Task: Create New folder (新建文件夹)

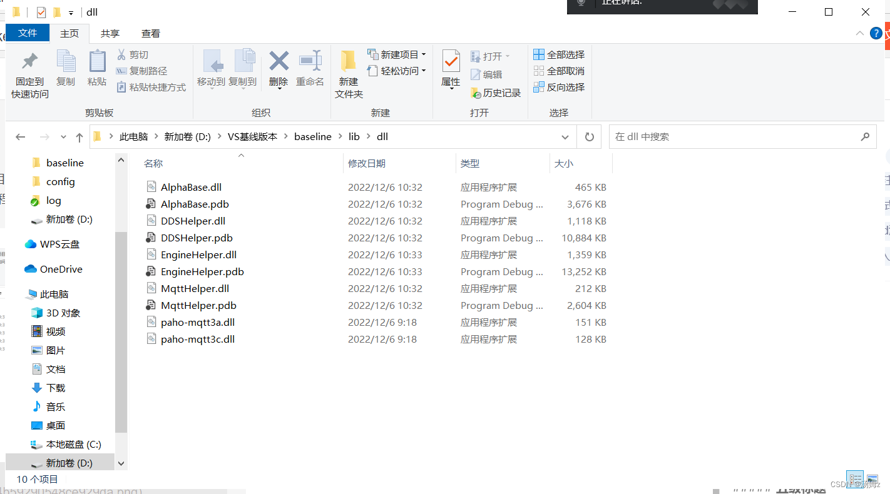Action: (x=349, y=75)
